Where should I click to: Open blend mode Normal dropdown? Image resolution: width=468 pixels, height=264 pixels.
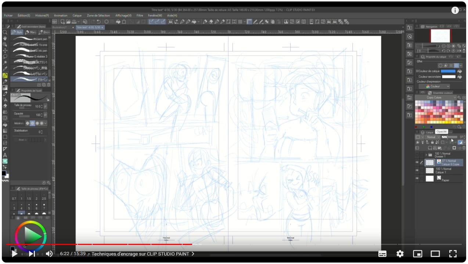pos(432,137)
